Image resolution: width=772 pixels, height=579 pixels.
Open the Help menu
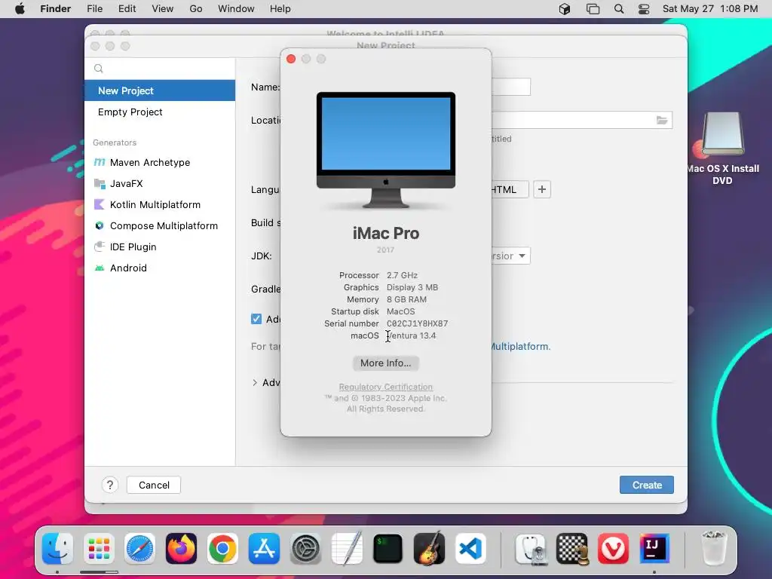[x=280, y=9]
